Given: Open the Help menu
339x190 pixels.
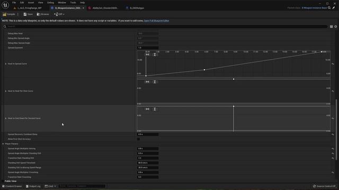Looking at the screenshot, I should pos(82,3).
